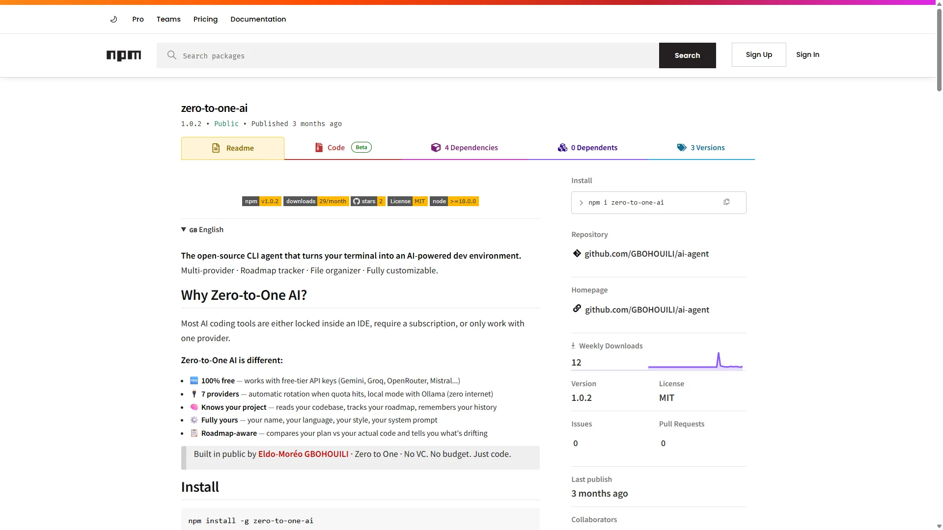Click the Versions tags icon
Image resolution: width=943 pixels, height=530 pixels.
682,147
